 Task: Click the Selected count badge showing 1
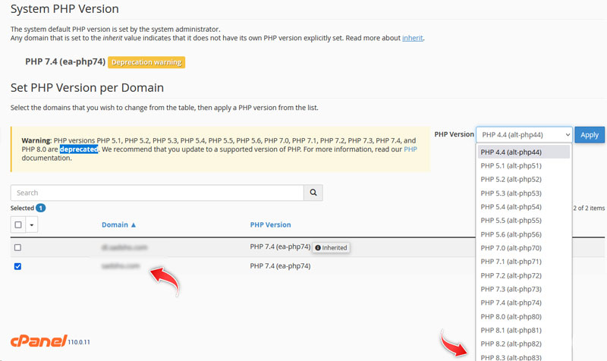coord(41,208)
